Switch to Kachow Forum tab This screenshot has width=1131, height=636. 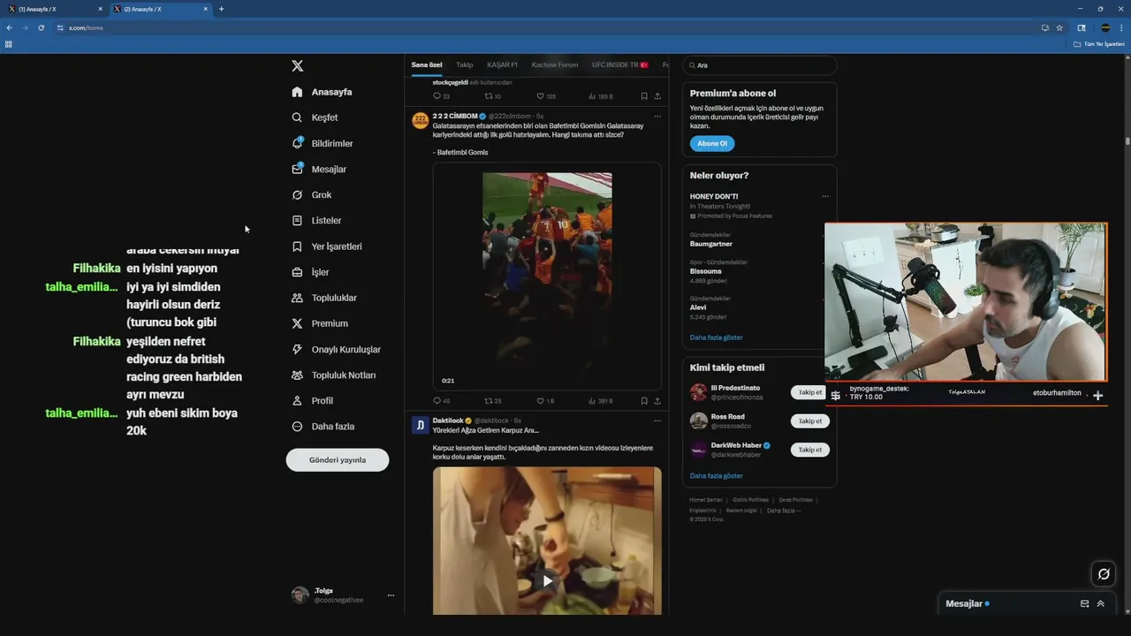[x=555, y=64]
